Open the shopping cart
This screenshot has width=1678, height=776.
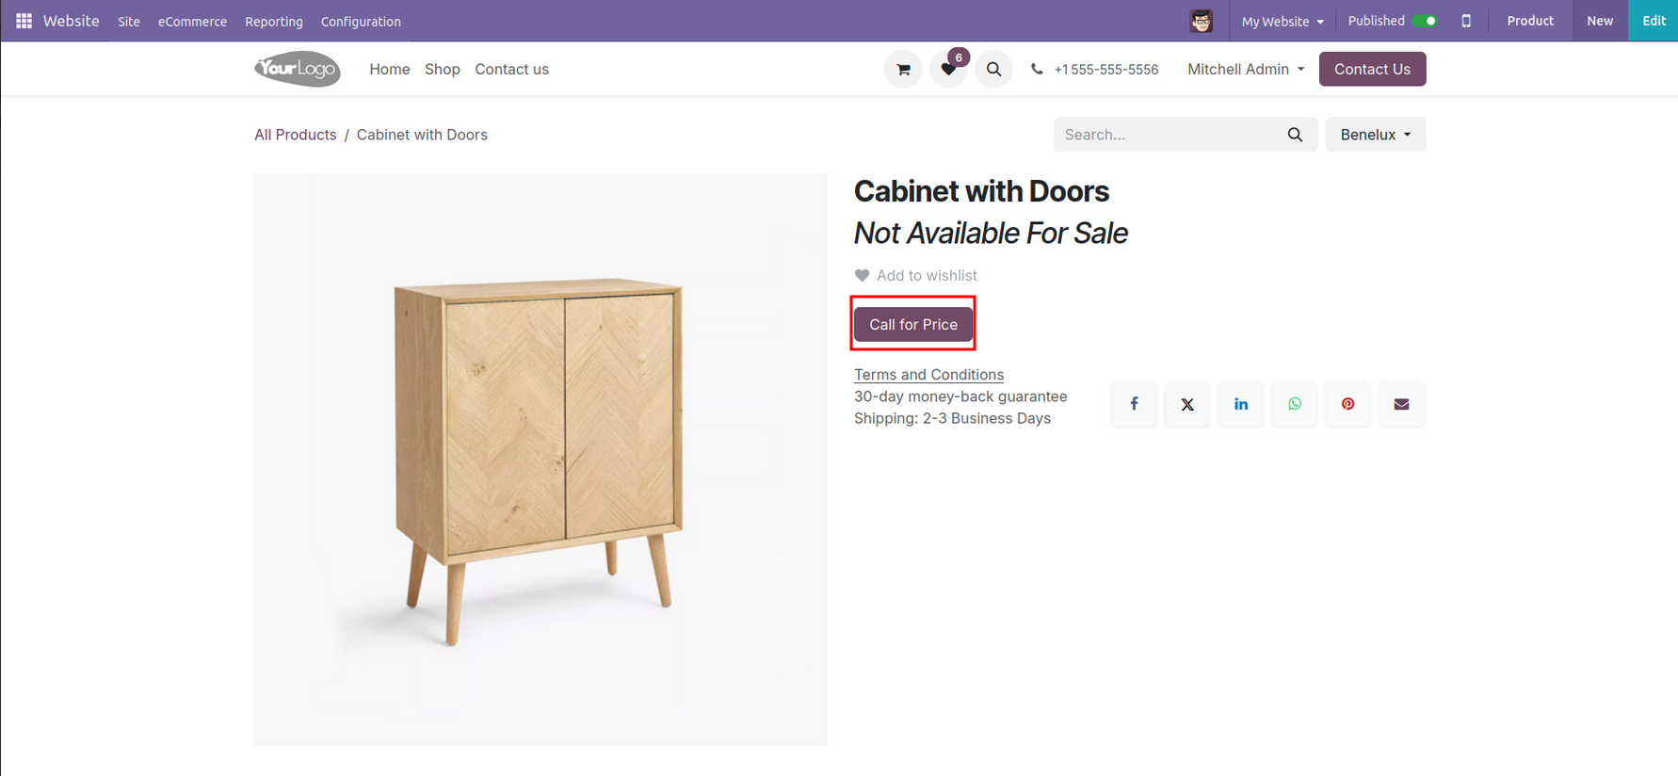(x=903, y=69)
